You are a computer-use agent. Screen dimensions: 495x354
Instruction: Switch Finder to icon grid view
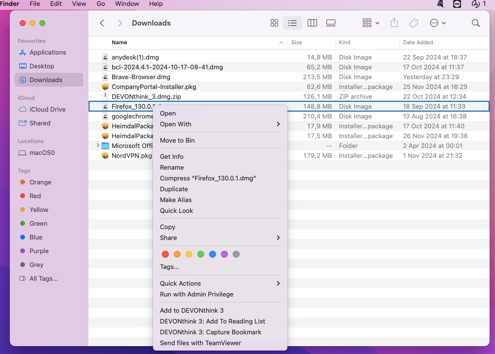pyautogui.click(x=274, y=23)
